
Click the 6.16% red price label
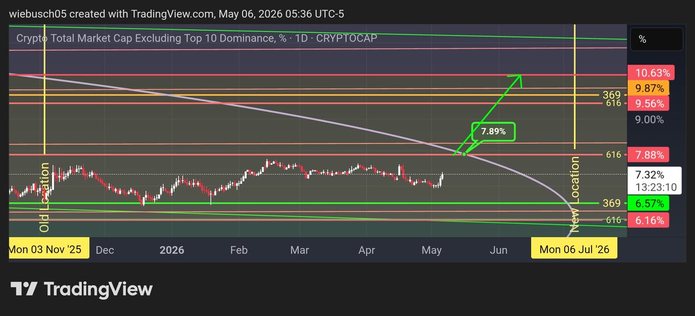click(x=649, y=220)
